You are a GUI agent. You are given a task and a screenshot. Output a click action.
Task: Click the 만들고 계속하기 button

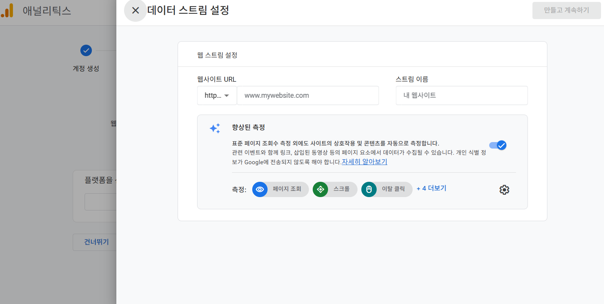(x=566, y=10)
